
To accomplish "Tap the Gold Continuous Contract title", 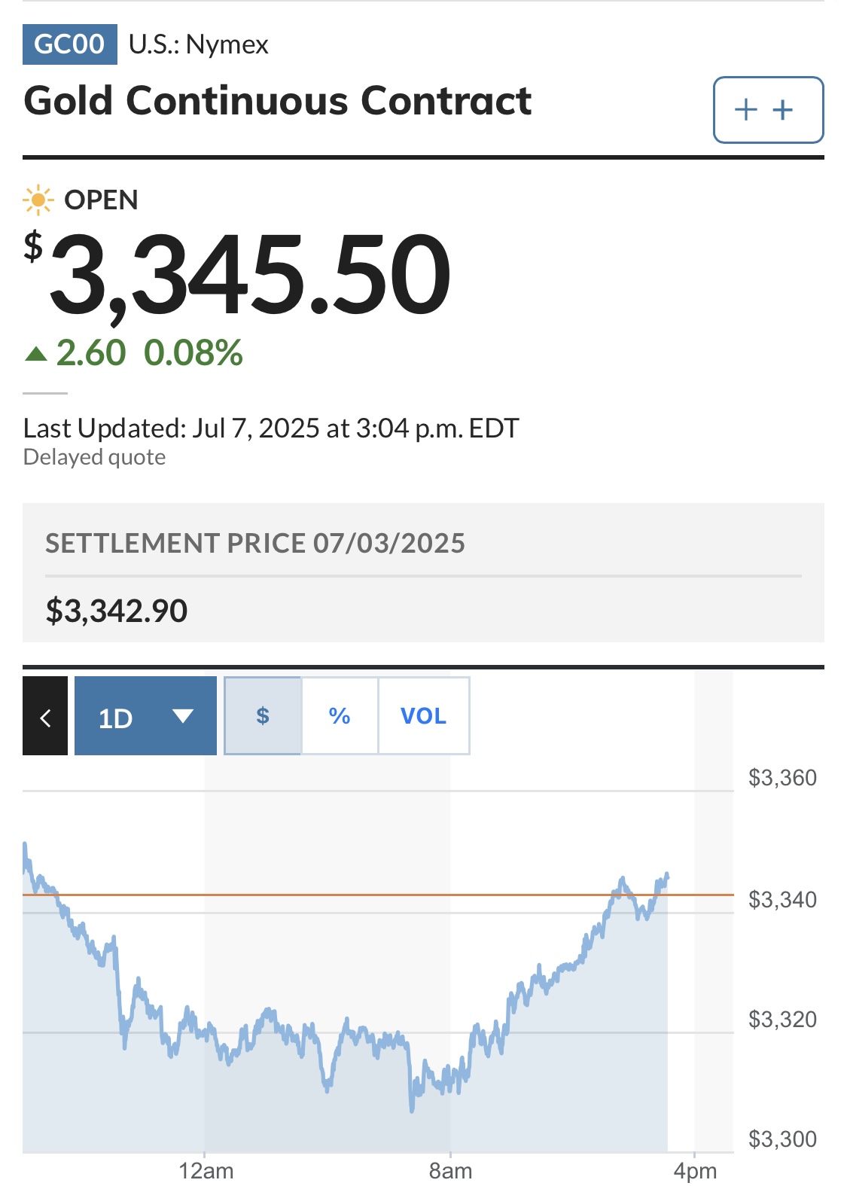I will pyautogui.click(x=278, y=101).
